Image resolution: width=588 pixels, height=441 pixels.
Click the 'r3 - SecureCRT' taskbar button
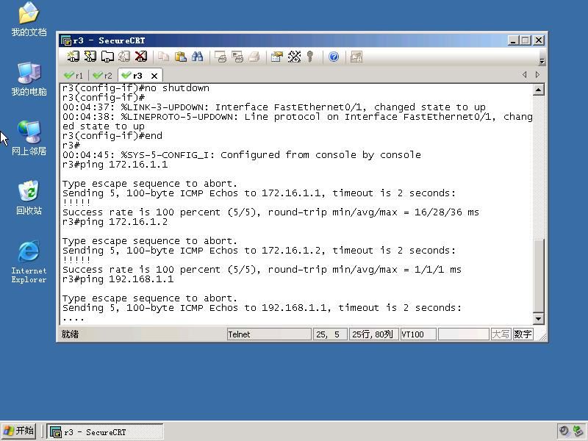pos(105,432)
